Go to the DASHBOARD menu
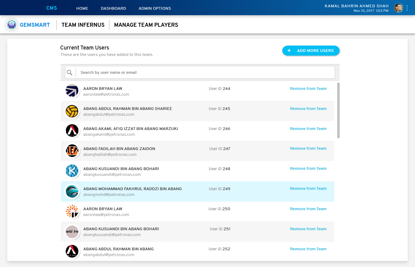Image resolution: width=415 pixels, height=267 pixels. click(x=113, y=9)
